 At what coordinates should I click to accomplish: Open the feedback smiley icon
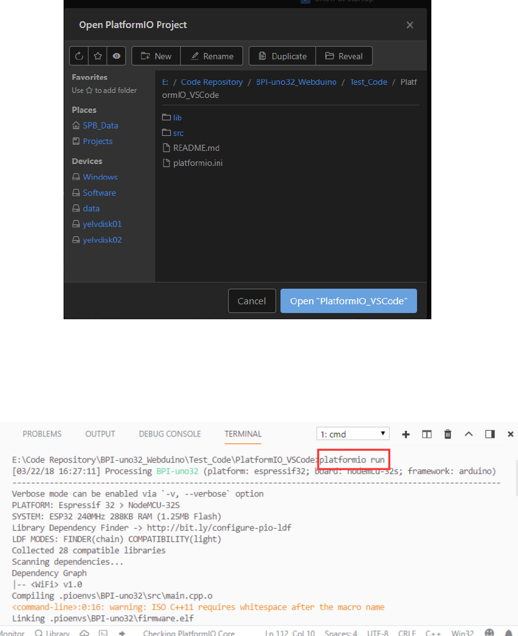pyautogui.click(x=489, y=633)
